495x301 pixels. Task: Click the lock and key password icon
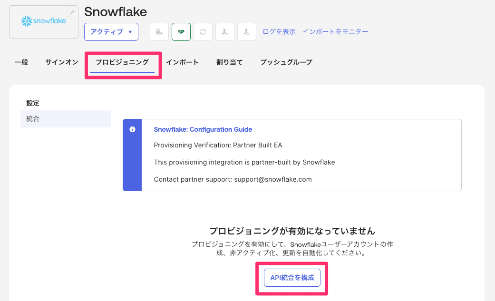[x=159, y=32]
